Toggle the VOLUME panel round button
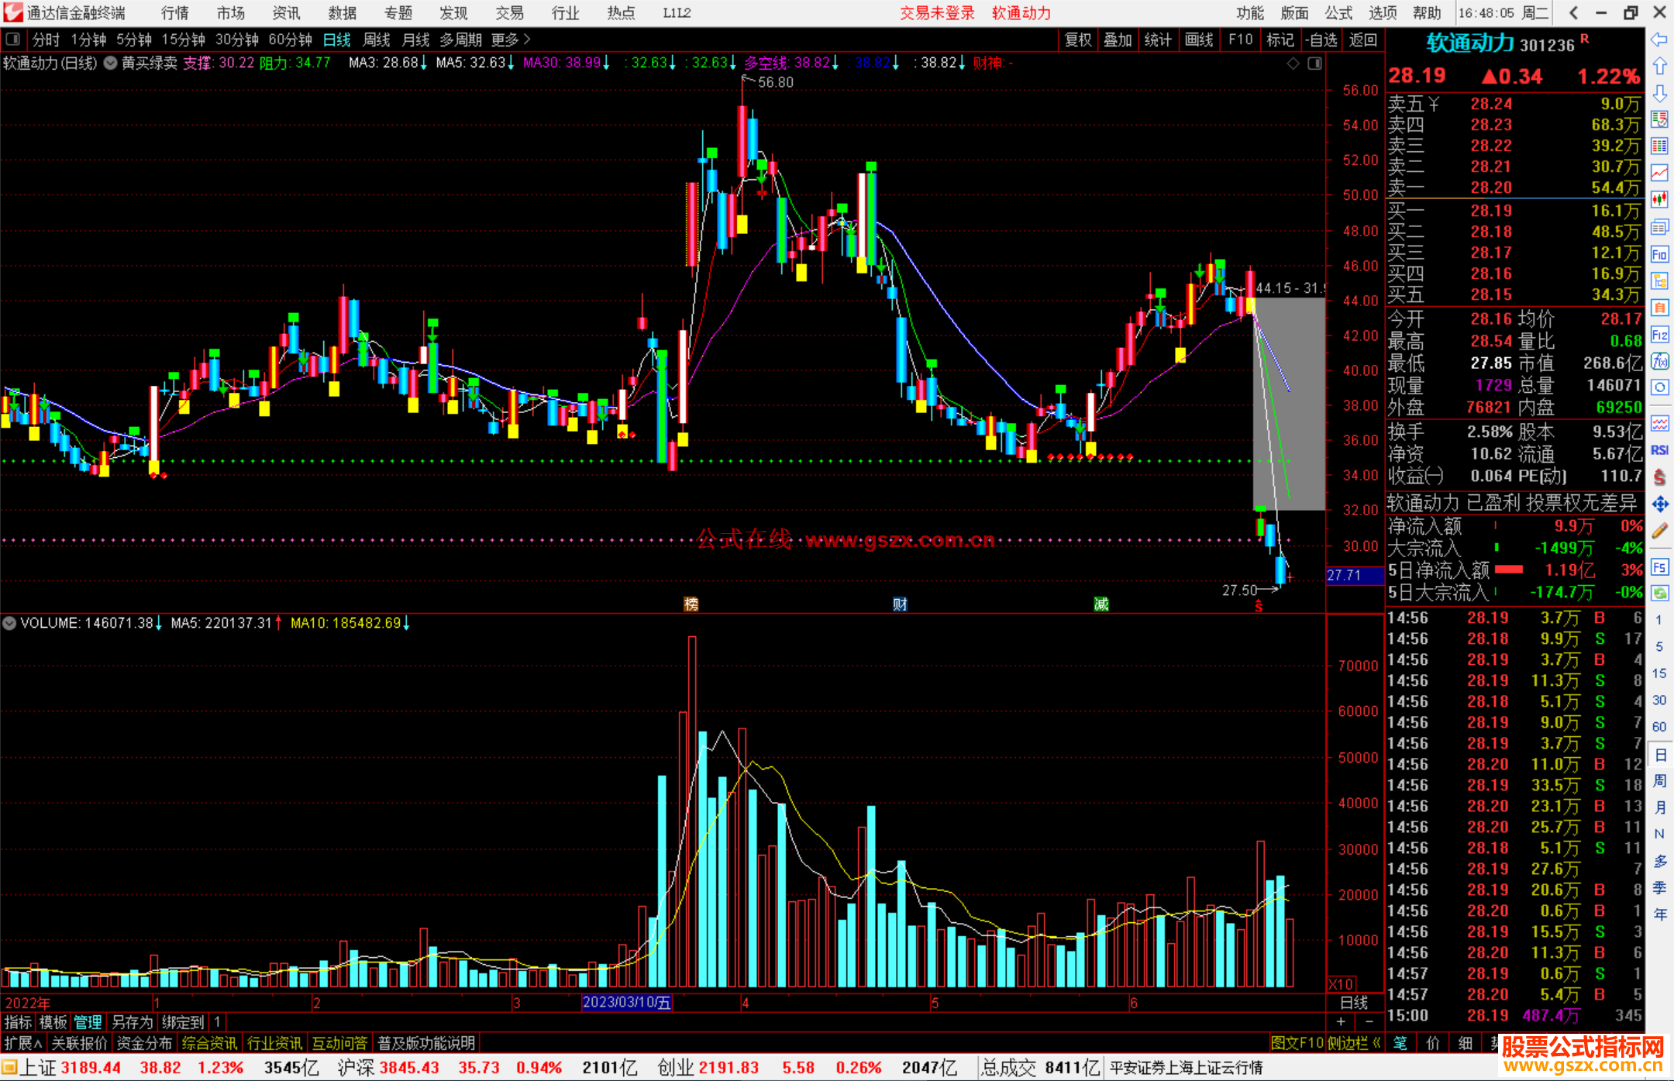Screen dimensions: 1674x1081 pos(9,623)
